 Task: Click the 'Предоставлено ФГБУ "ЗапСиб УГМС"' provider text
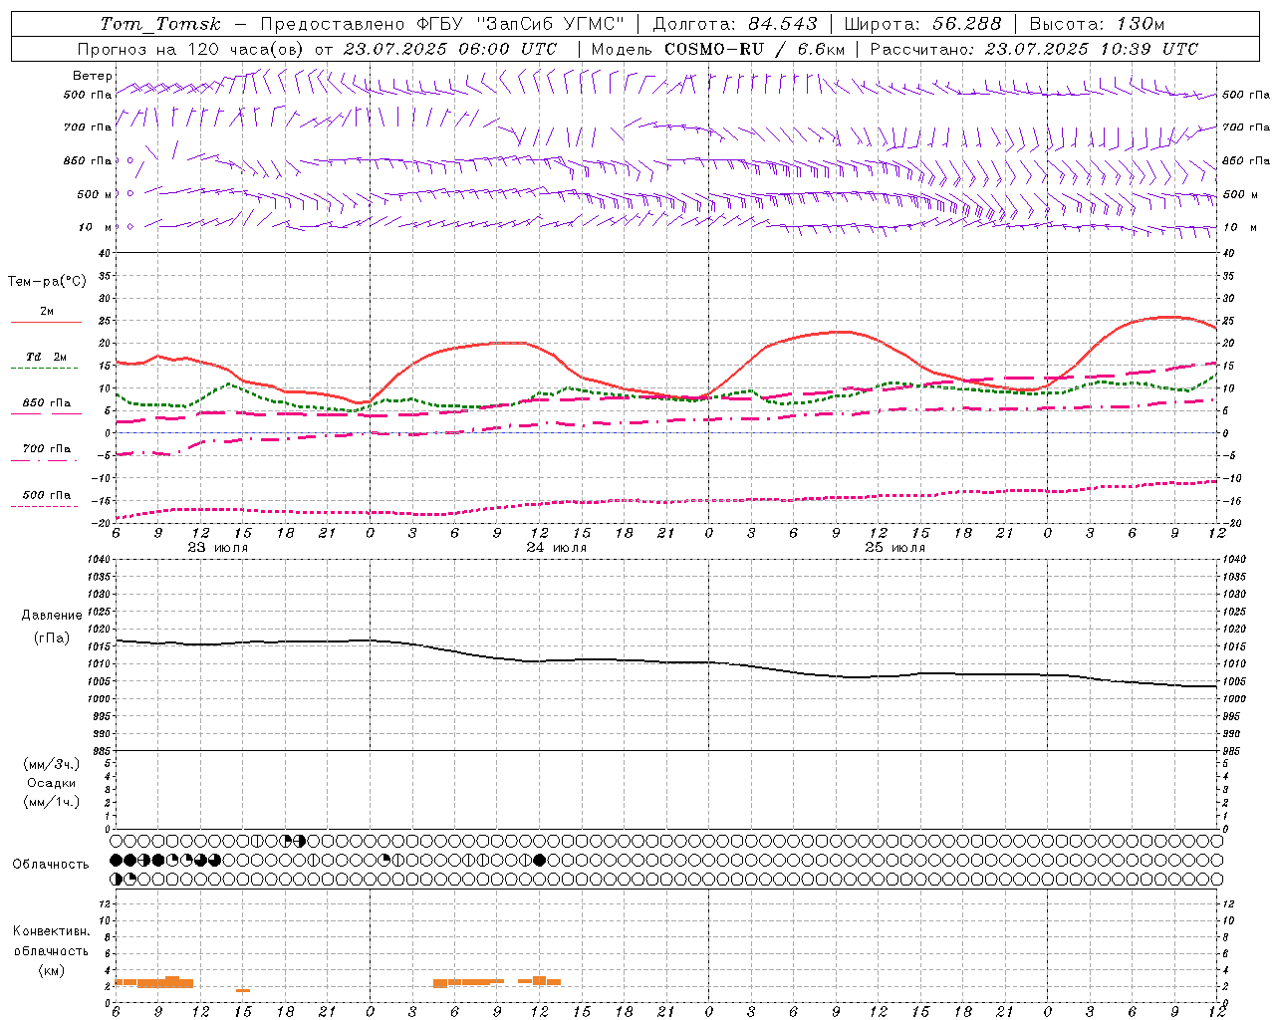click(442, 24)
